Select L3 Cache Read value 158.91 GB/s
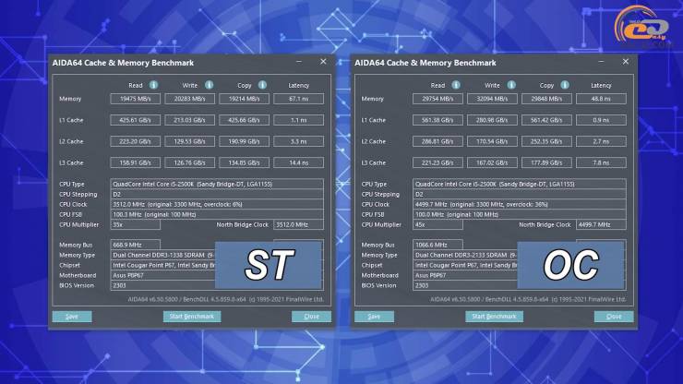683x384 pixels. click(x=135, y=163)
